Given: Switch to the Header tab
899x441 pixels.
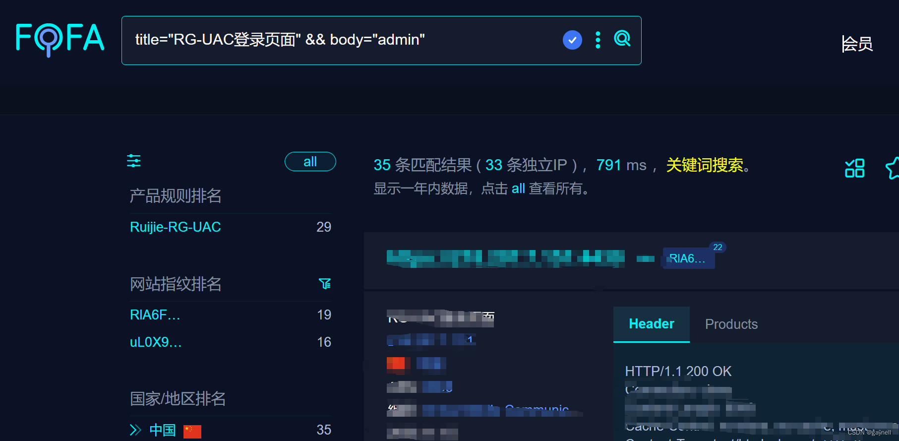Looking at the screenshot, I should [652, 324].
